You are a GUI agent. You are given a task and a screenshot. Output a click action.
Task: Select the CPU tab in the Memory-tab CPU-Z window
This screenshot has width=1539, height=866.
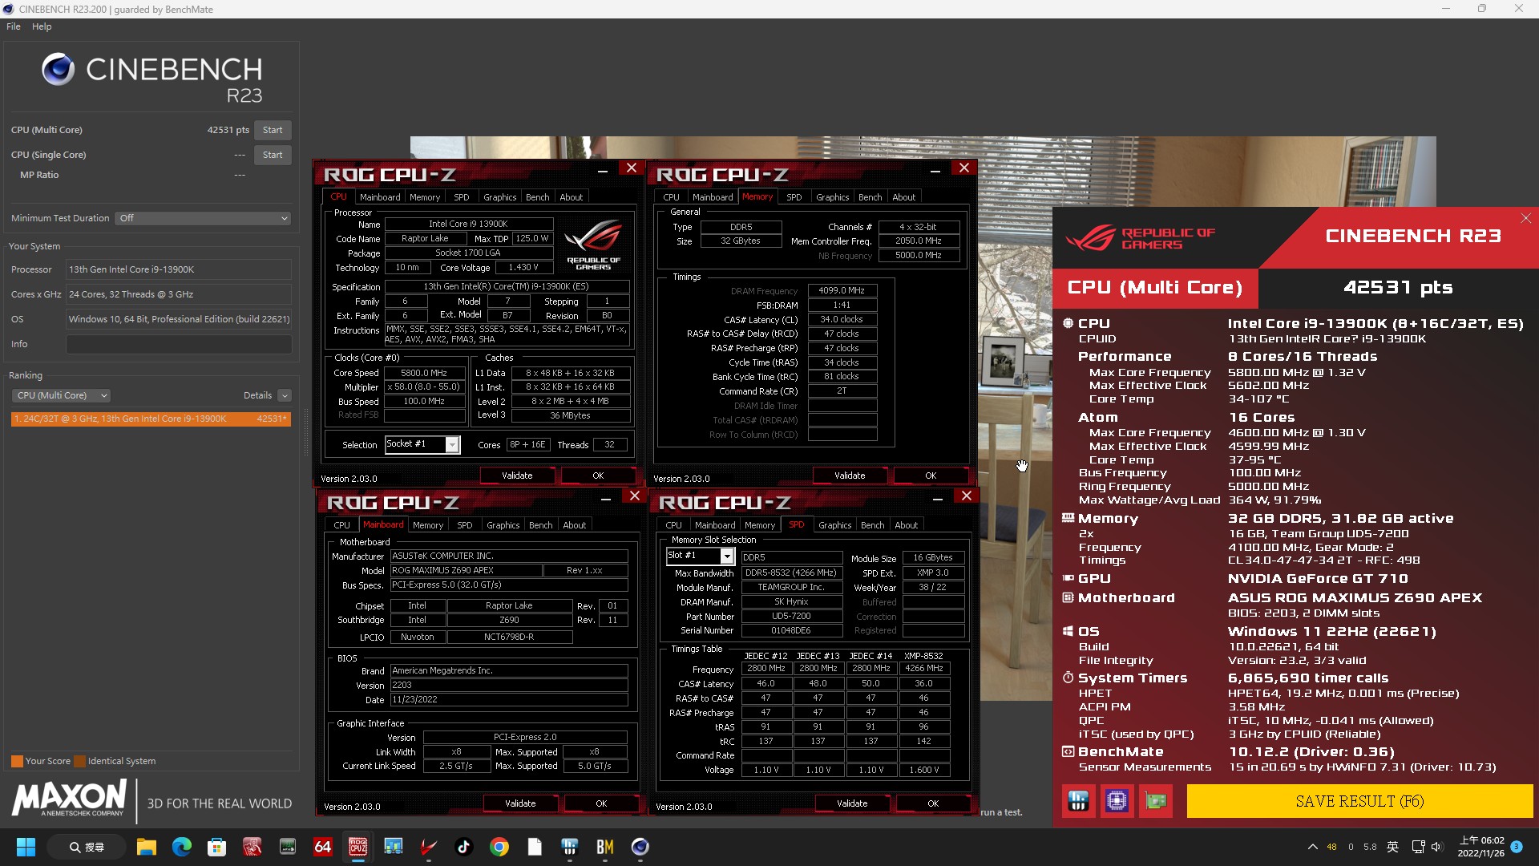[671, 197]
